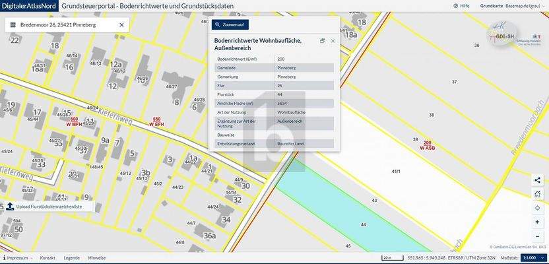
Task: Detach the Bodenrichtwerte info popup window
Action: coord(323,41)
